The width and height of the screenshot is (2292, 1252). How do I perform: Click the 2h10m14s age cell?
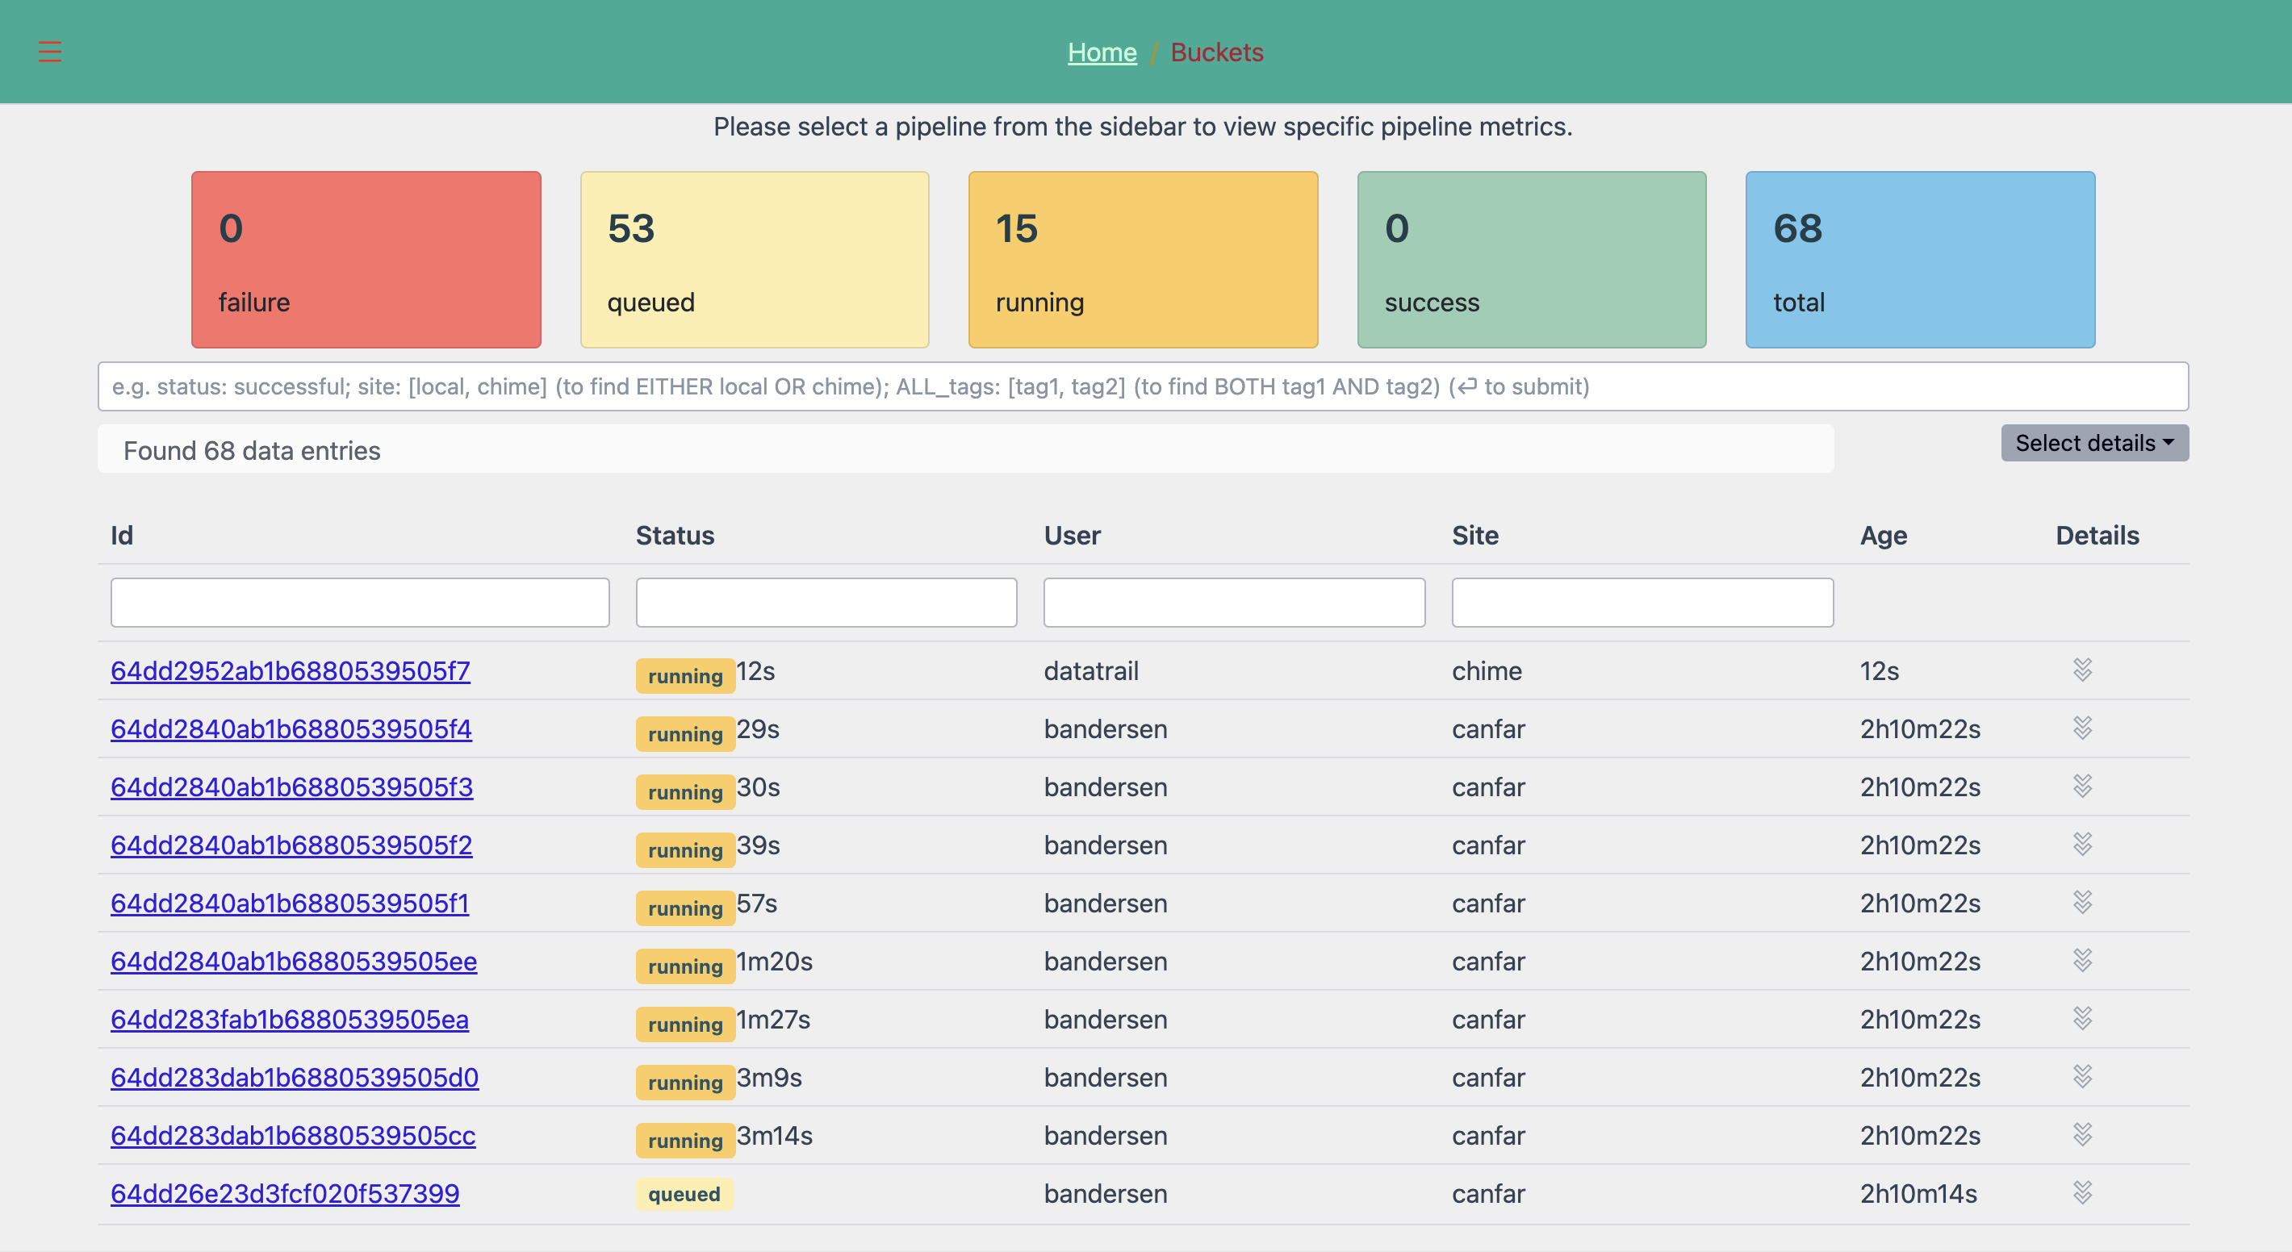(1918, 1194)
